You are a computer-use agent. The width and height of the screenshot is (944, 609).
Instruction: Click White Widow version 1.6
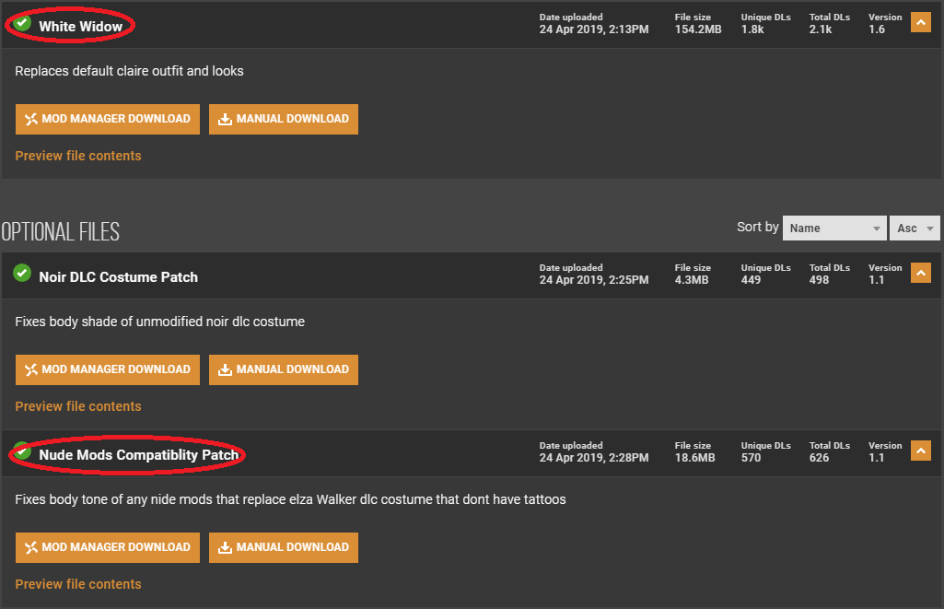pos(877,29)
